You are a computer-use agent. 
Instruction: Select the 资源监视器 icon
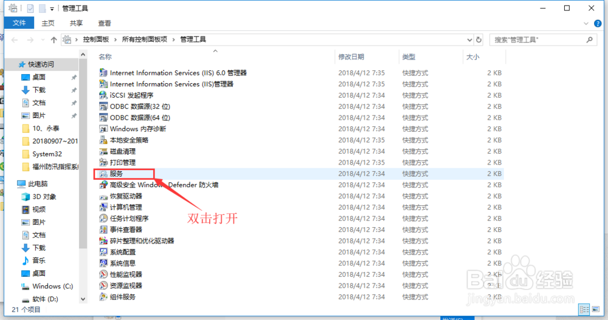(103, 286)
